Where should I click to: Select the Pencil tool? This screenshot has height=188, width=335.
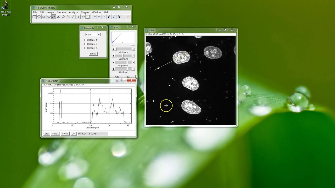[109, 17]
